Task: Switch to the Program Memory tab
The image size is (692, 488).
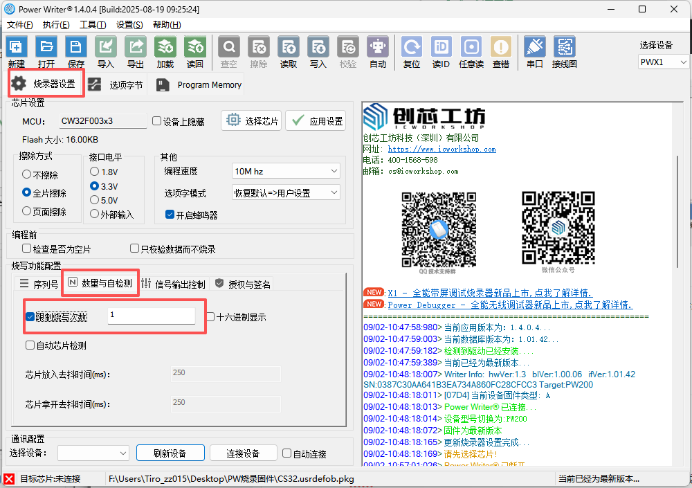Action: coord(199,84)
